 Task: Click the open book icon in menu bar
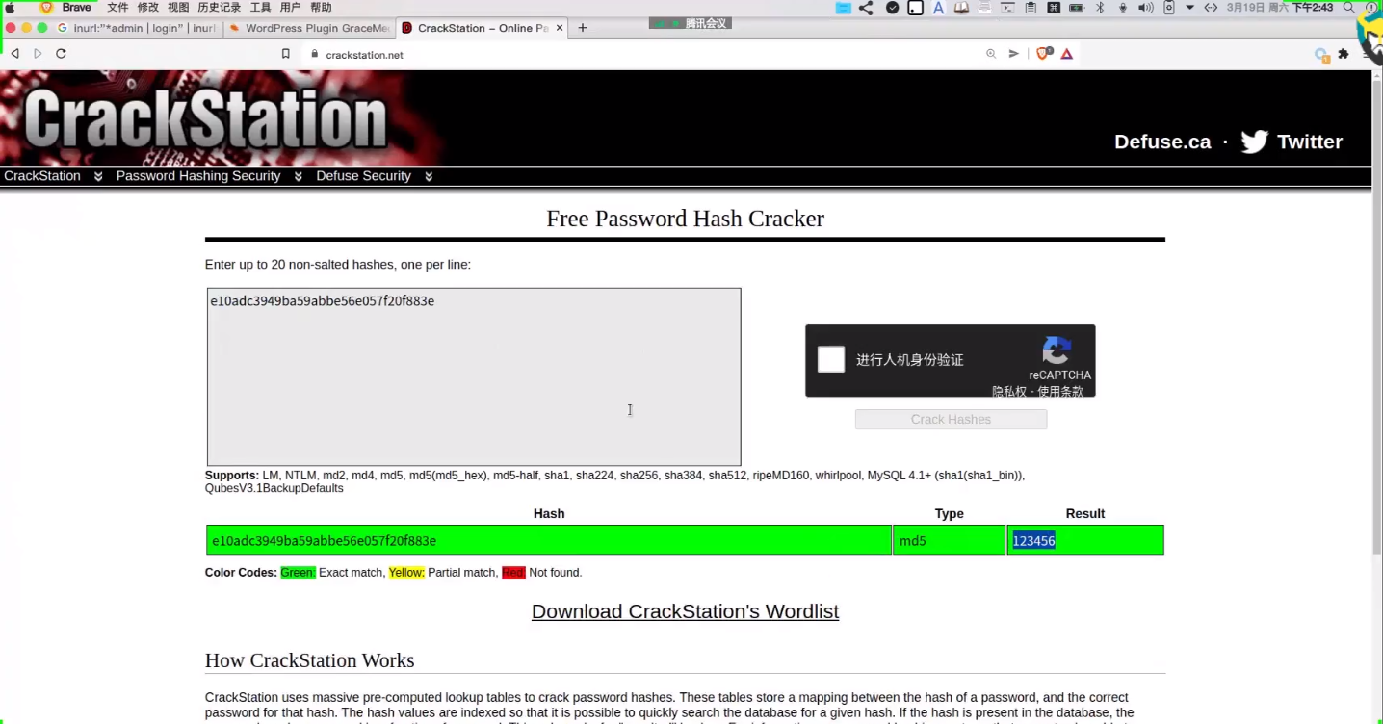pyautogui.click(x=961, y=8)
